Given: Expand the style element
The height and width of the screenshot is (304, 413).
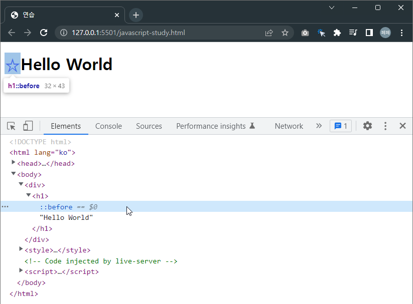Looking at the screenshot, I should coord(21,249).
